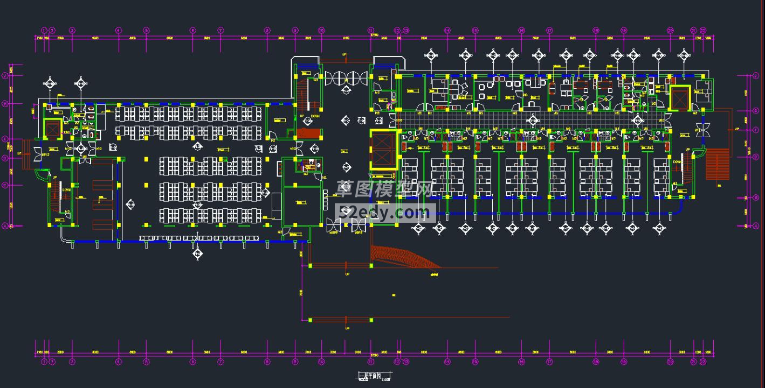Select axis bubble 6 above the plan
Screen dimensions: 765x388
pos(192,31)
